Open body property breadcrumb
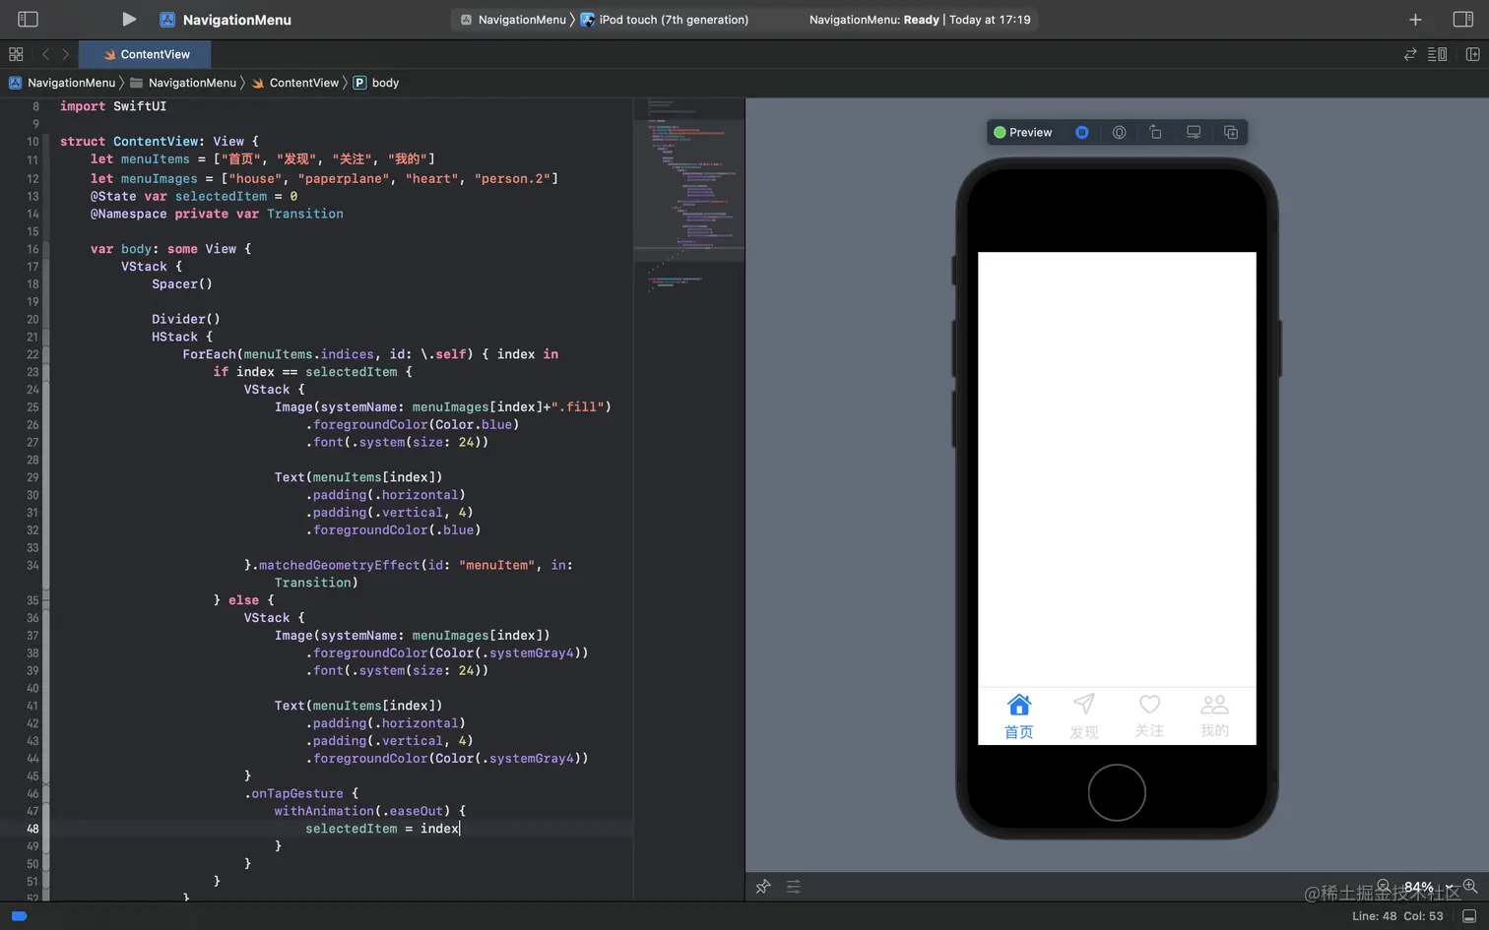Screen dimensions: 1489x930 (376, 83)
